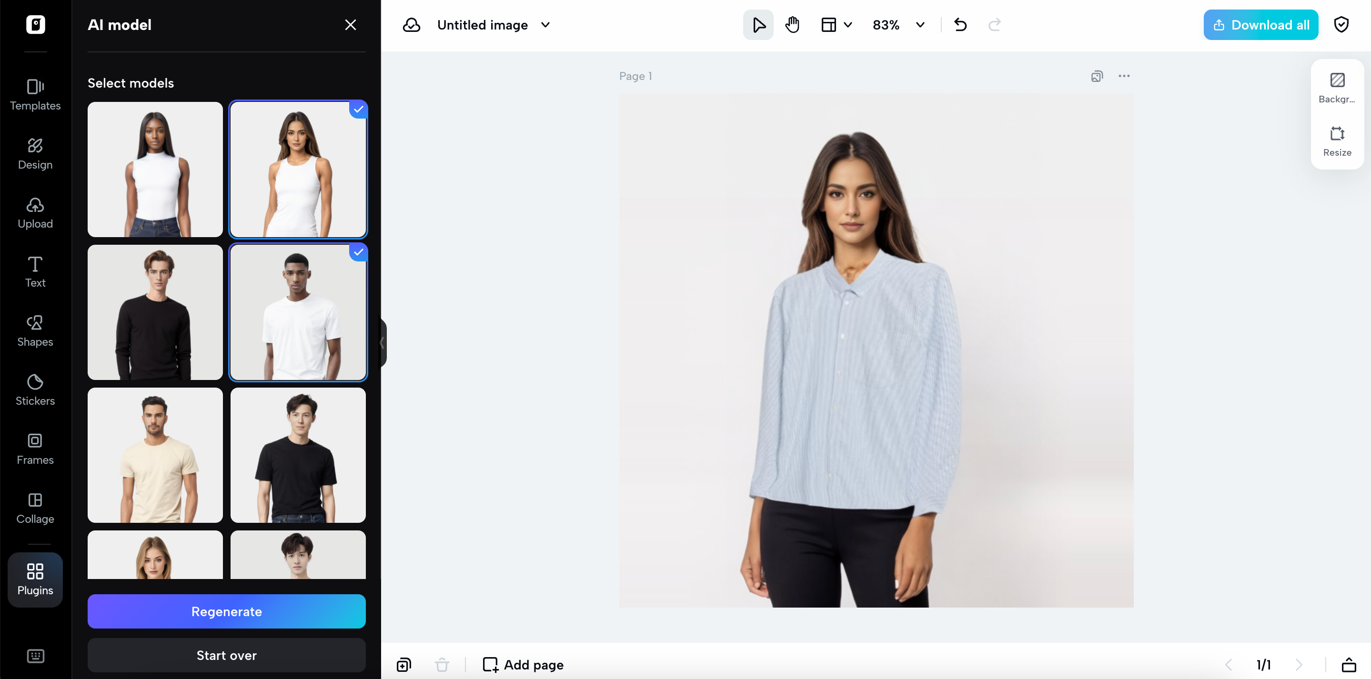The height and width of the screenshot is (679, 1371).
Task: Select the hand pan tool
Action: pyautogui.click(x=792, y=25)
